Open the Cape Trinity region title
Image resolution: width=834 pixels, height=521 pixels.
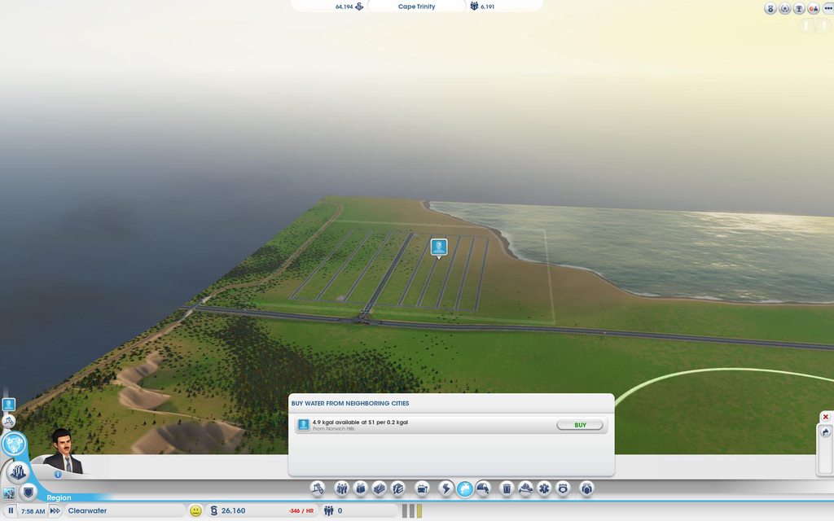(416, 7)
